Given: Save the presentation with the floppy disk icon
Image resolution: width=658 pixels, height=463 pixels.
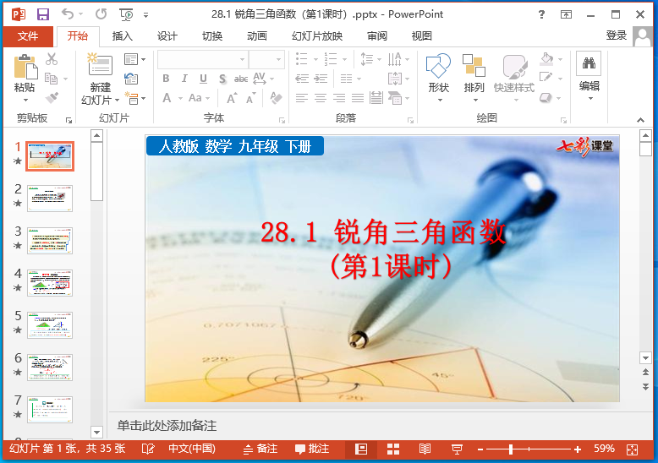Looking at the screenshot, I should click(x=43, y=14).
